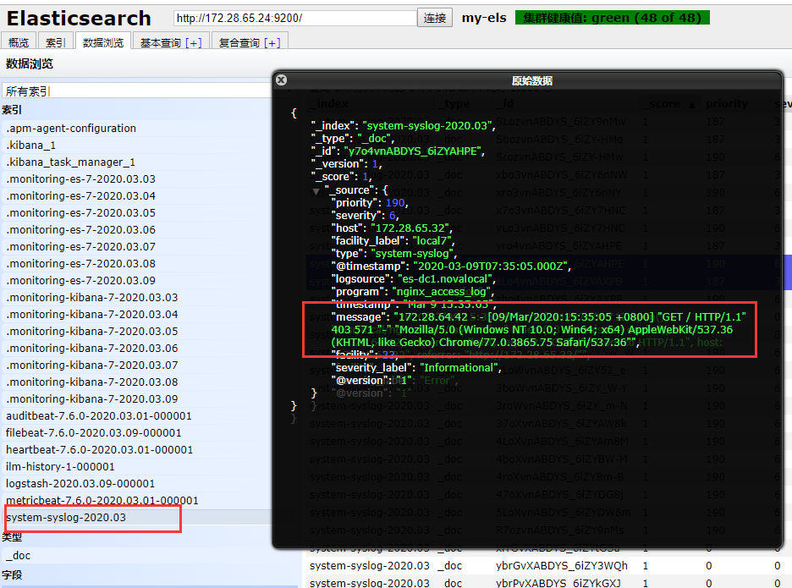This screenshot has height=588, width=792.
Task: Collapse the _source object using its triangle
Action: (x=316, y=190)
